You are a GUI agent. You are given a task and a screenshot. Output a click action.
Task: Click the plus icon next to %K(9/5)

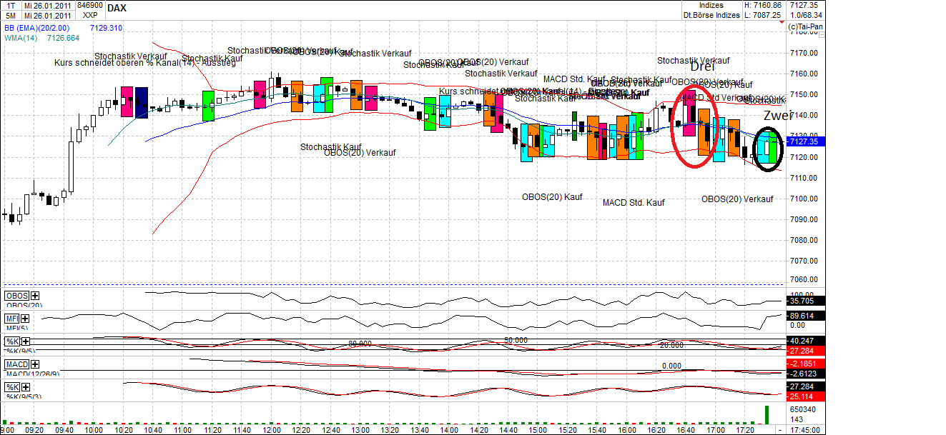click(25, 341)
